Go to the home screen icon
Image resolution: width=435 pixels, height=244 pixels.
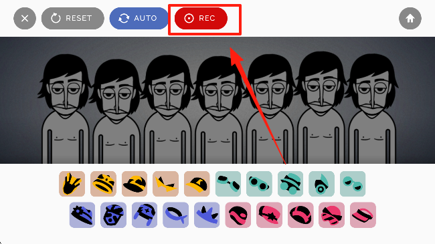(410, 18)
